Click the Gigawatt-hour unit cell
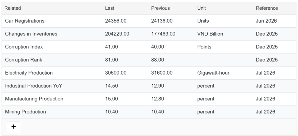Screen dimensions: 298x136 tap(213, 73)
